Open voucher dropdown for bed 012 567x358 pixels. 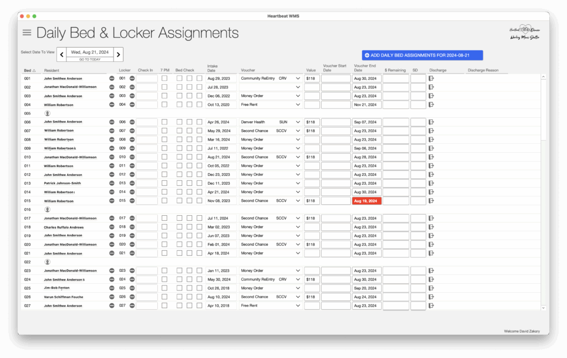click(297, 174)
